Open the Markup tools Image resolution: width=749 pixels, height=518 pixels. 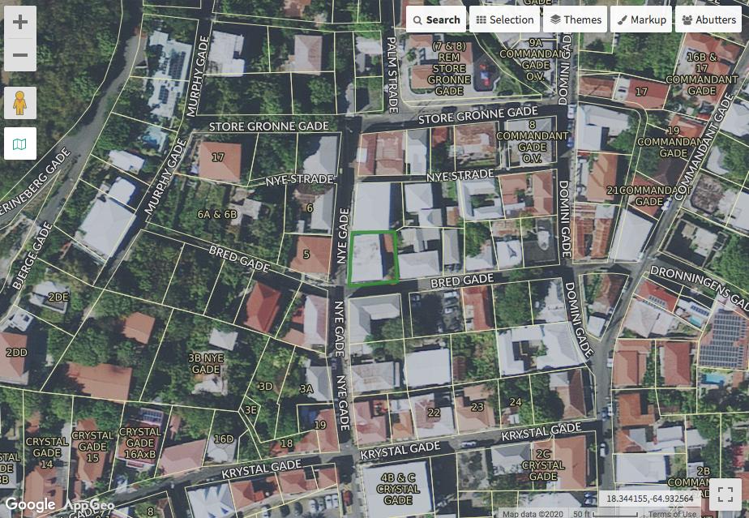click(641, 19)
